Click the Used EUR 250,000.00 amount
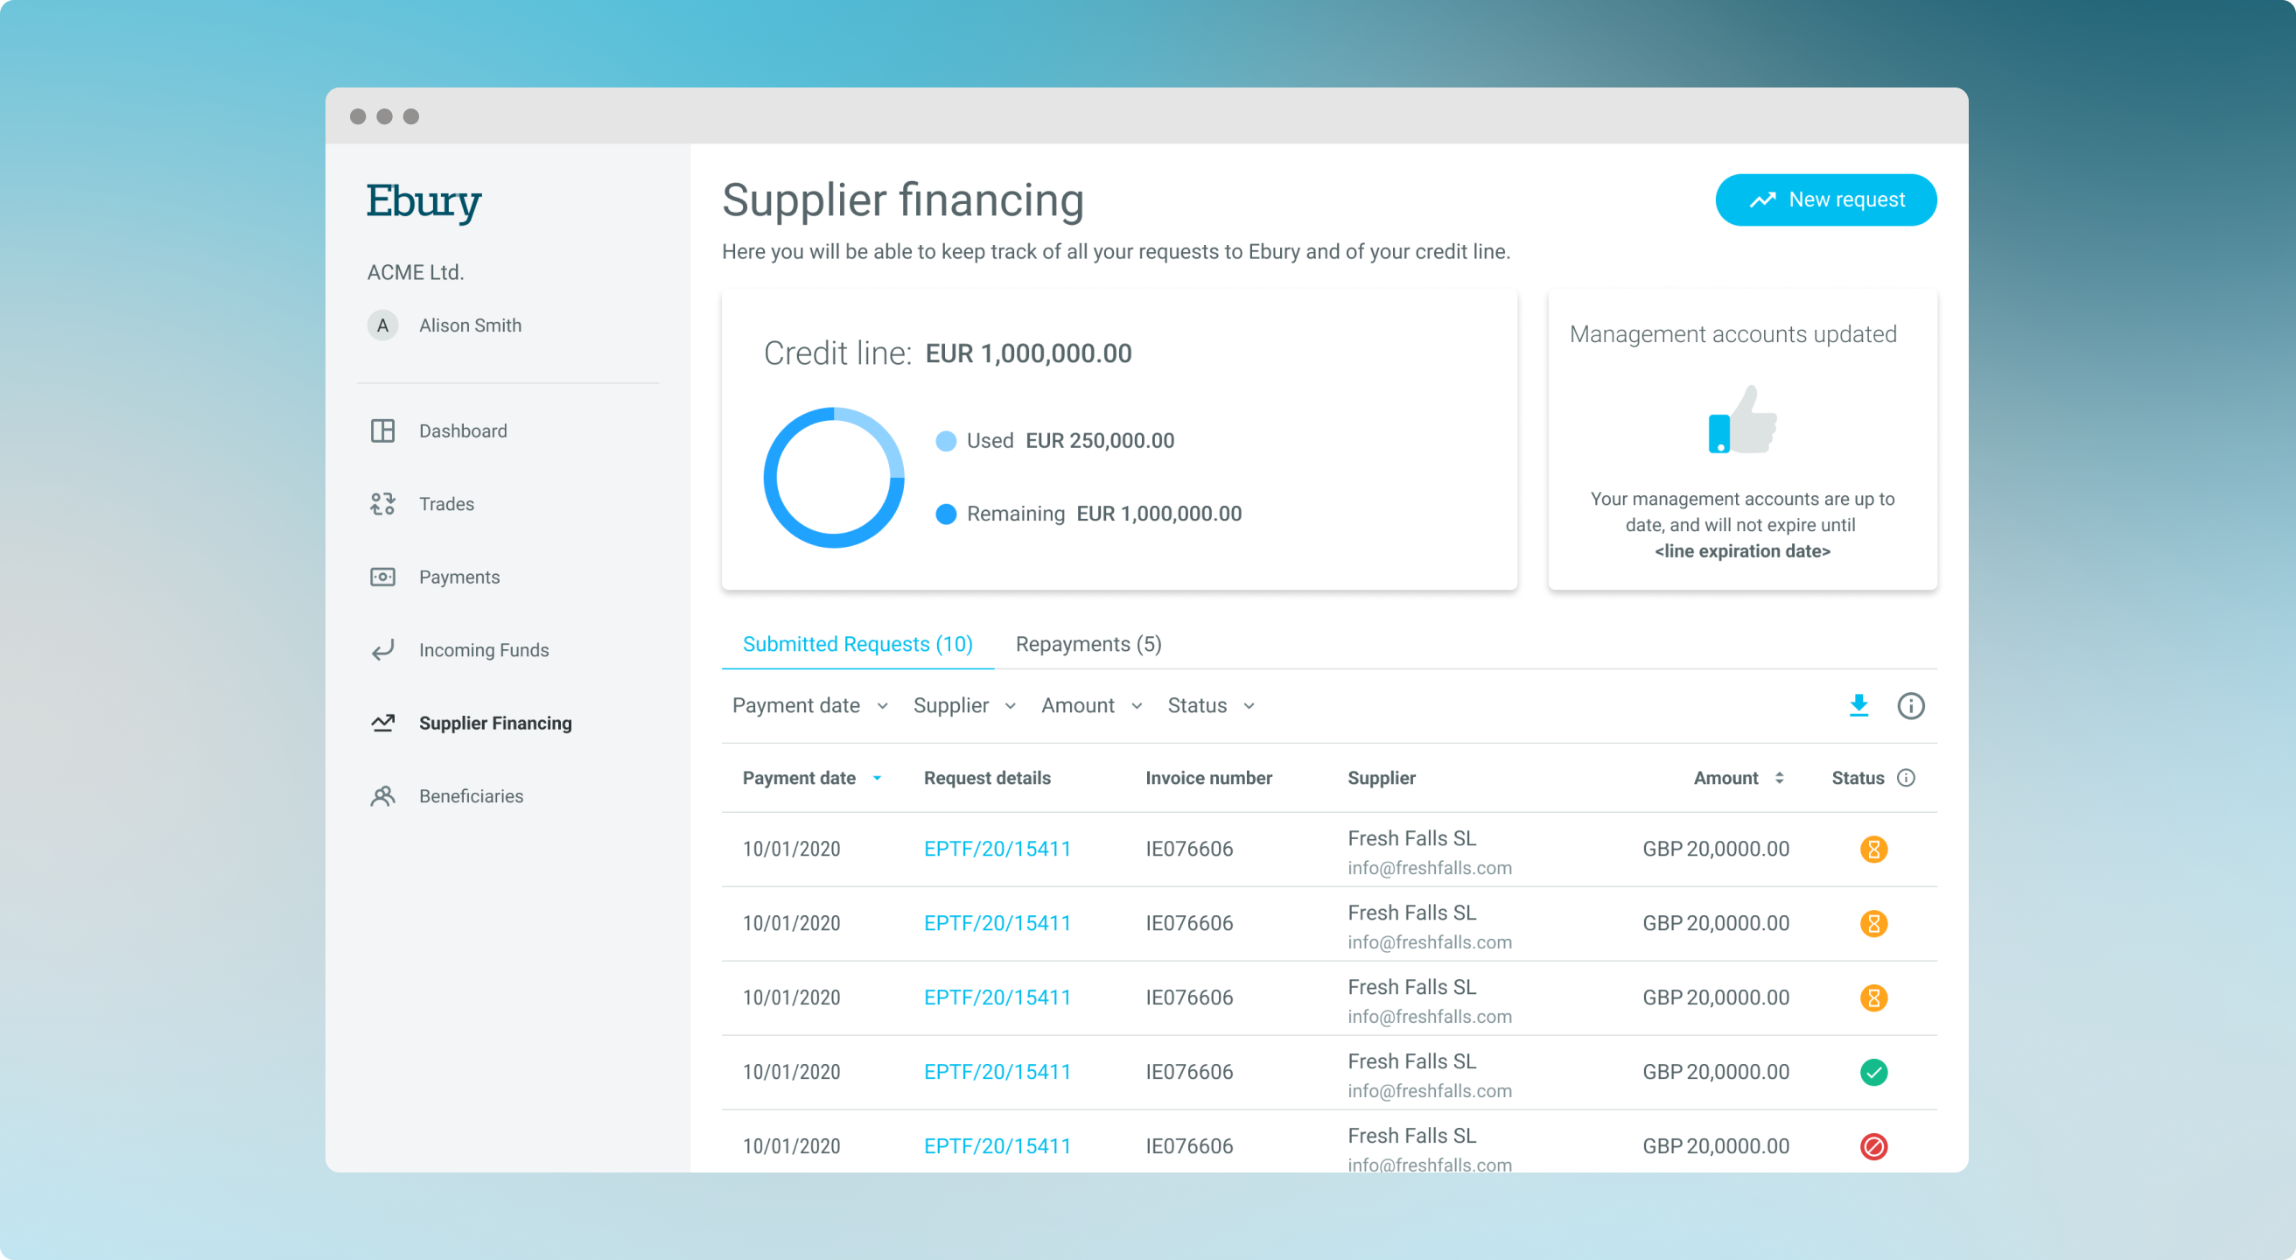This screenshot has height=1260, width=2296. point(1099,441)
